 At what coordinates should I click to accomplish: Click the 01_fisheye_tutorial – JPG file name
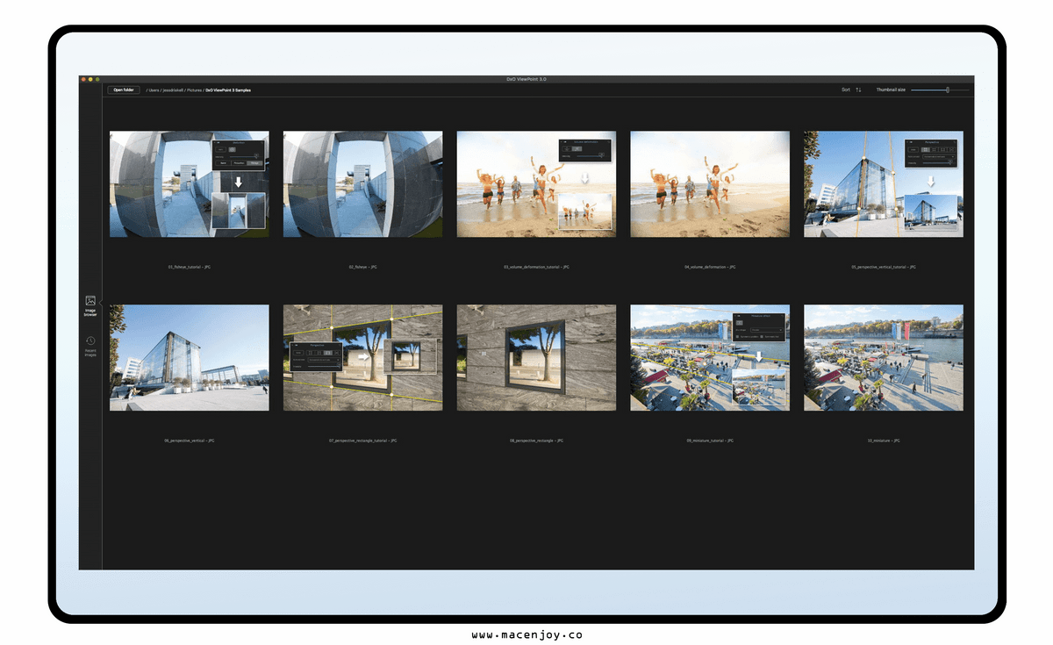coord(189,267)
